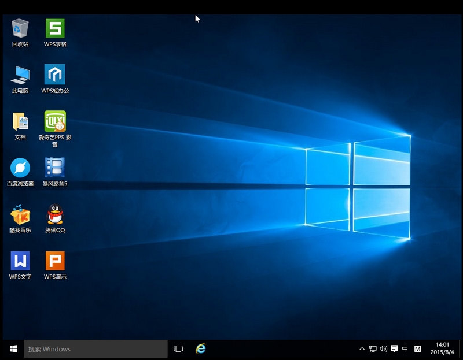Click the 腾讯QQ penguin icon
This screenshot has width=463, height=360.
(x=55, y=214)
